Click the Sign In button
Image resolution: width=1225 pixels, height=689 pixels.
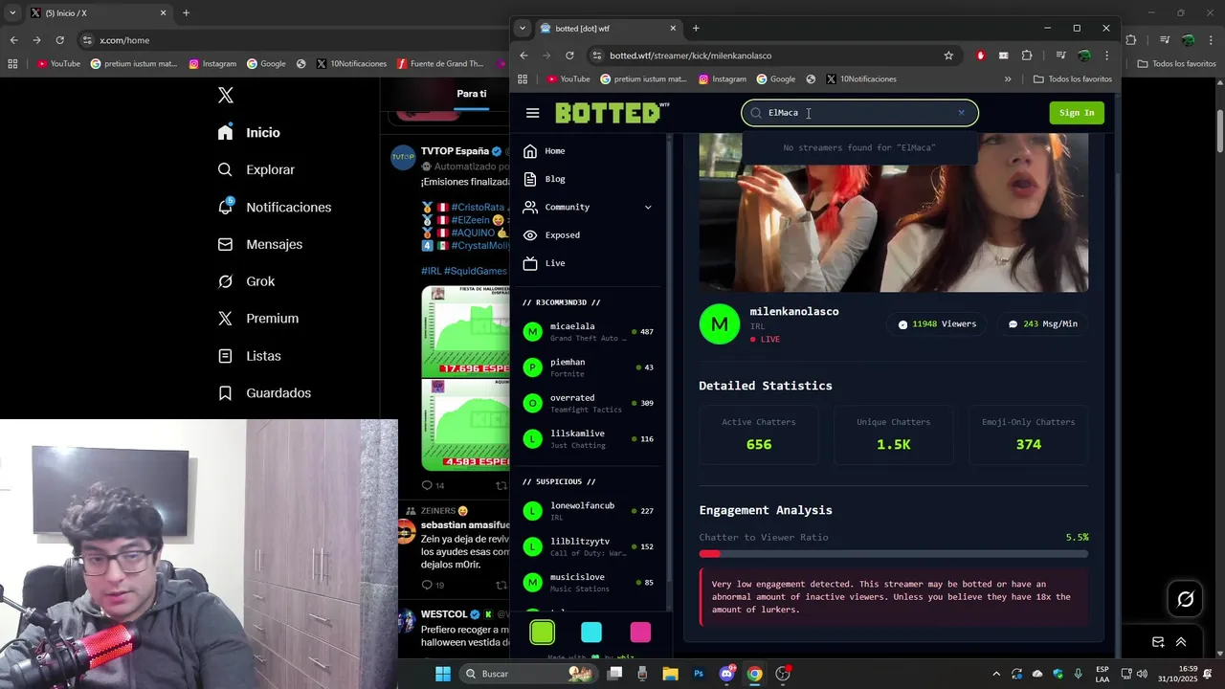click(x=1077, y=113)
